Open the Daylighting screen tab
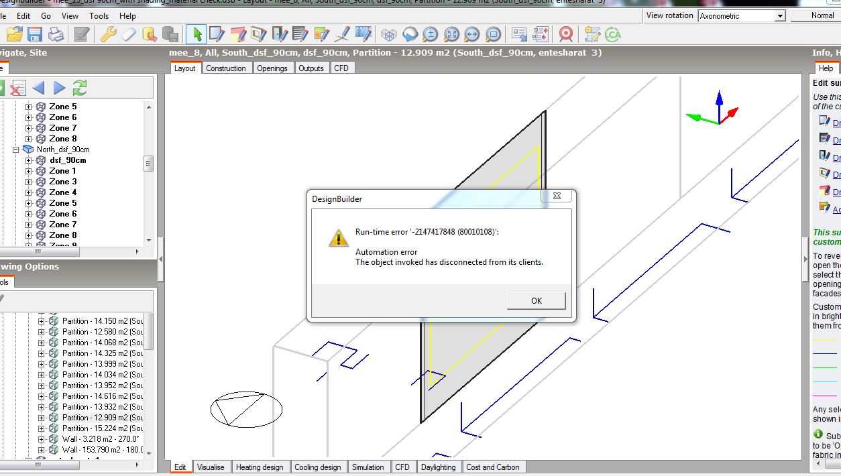This screenshot has height=476, width=841. 438,467
